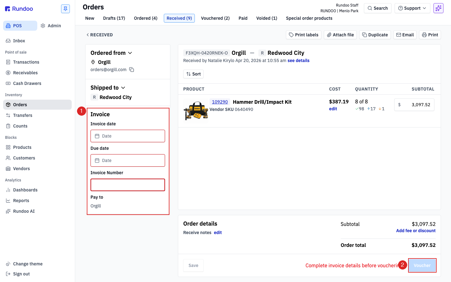Select the Received (9) tab

179,18
